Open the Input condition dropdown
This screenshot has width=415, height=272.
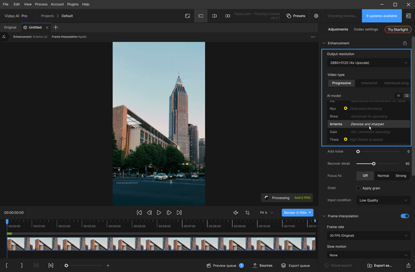[x=383, y=201]
